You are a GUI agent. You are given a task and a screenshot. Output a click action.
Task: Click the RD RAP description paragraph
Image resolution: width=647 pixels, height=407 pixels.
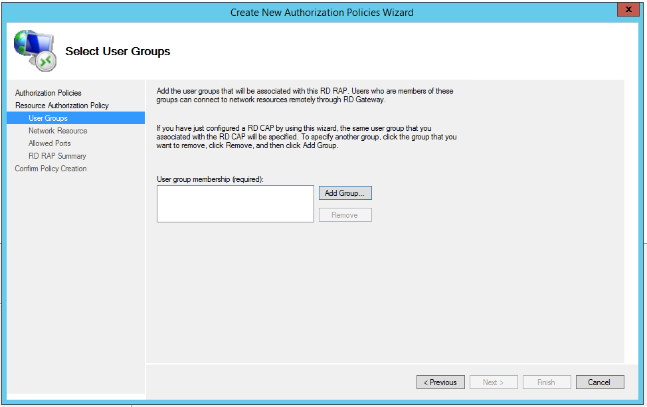click(x=305, y=96)
